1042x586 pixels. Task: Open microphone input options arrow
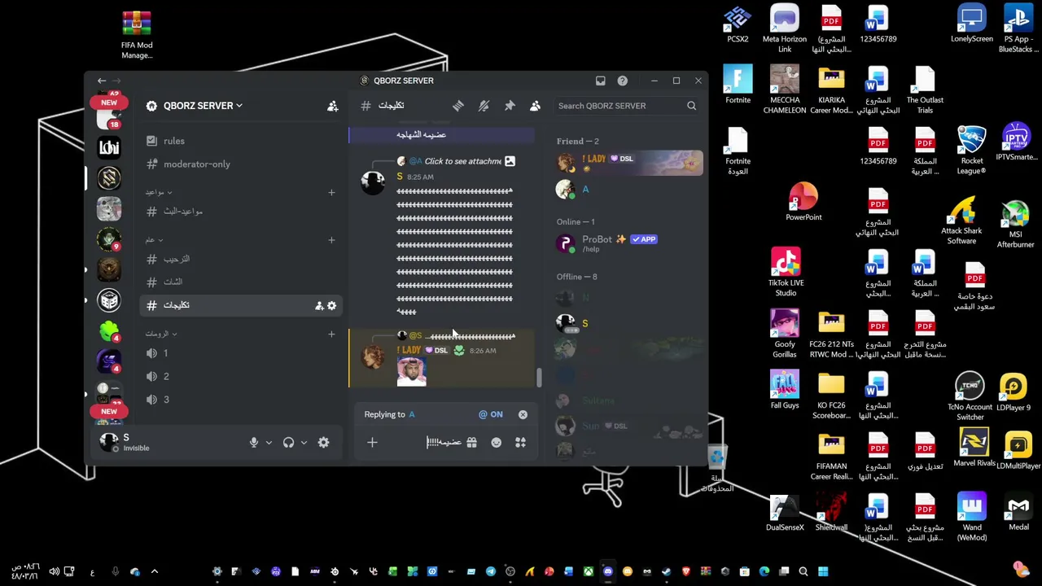269,443
